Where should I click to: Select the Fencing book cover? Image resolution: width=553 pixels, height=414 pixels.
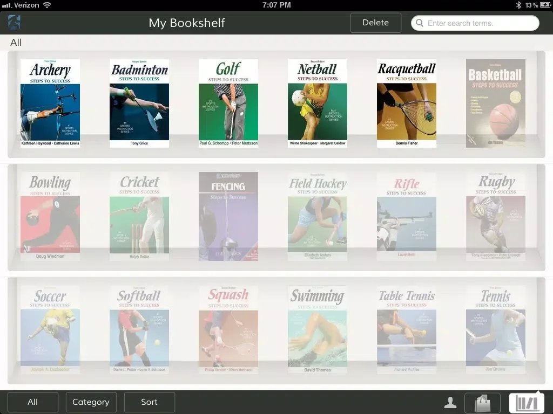click(x=228, y=216)
